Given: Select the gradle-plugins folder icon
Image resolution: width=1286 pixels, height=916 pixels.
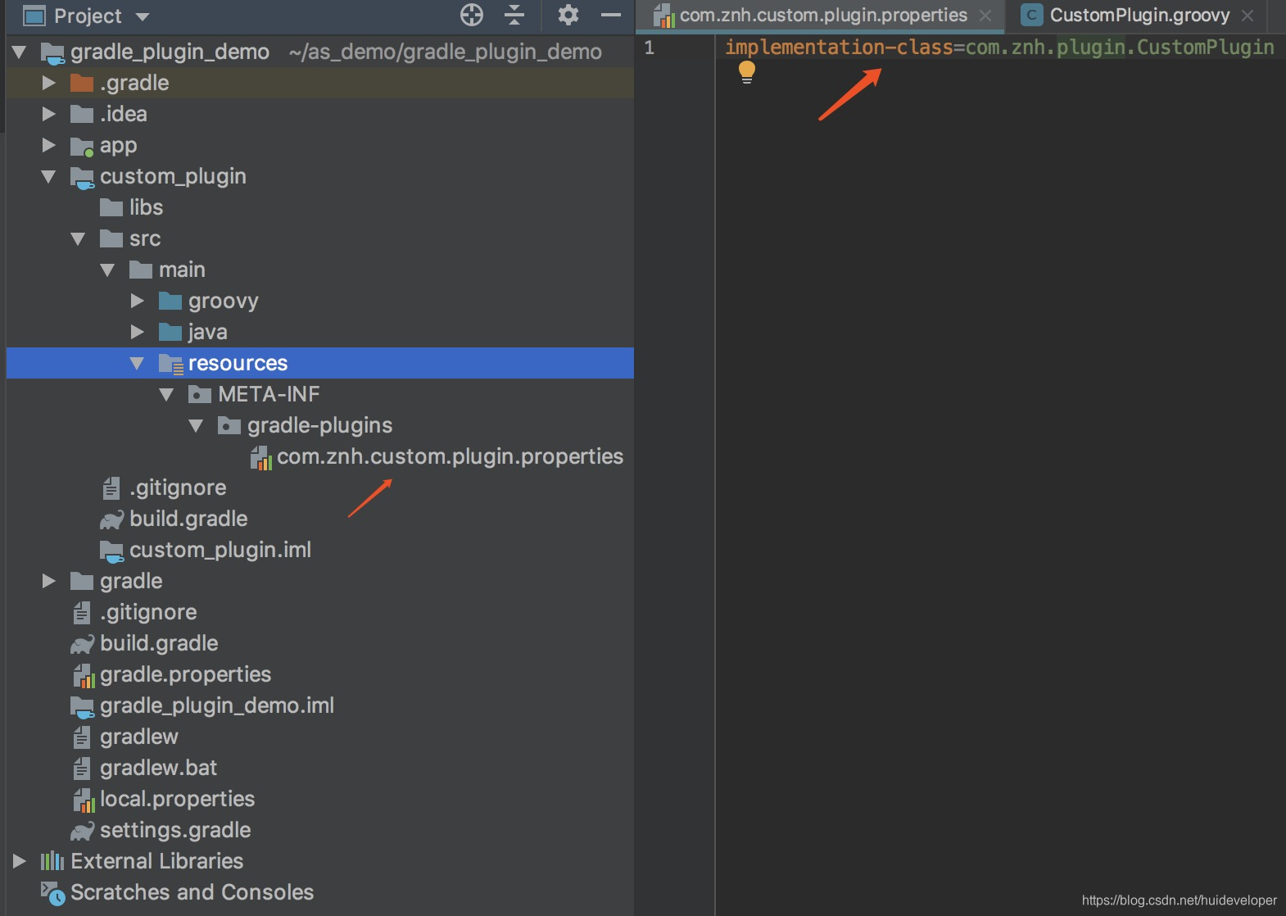Looking at the screenshot, I should (229, 425).
